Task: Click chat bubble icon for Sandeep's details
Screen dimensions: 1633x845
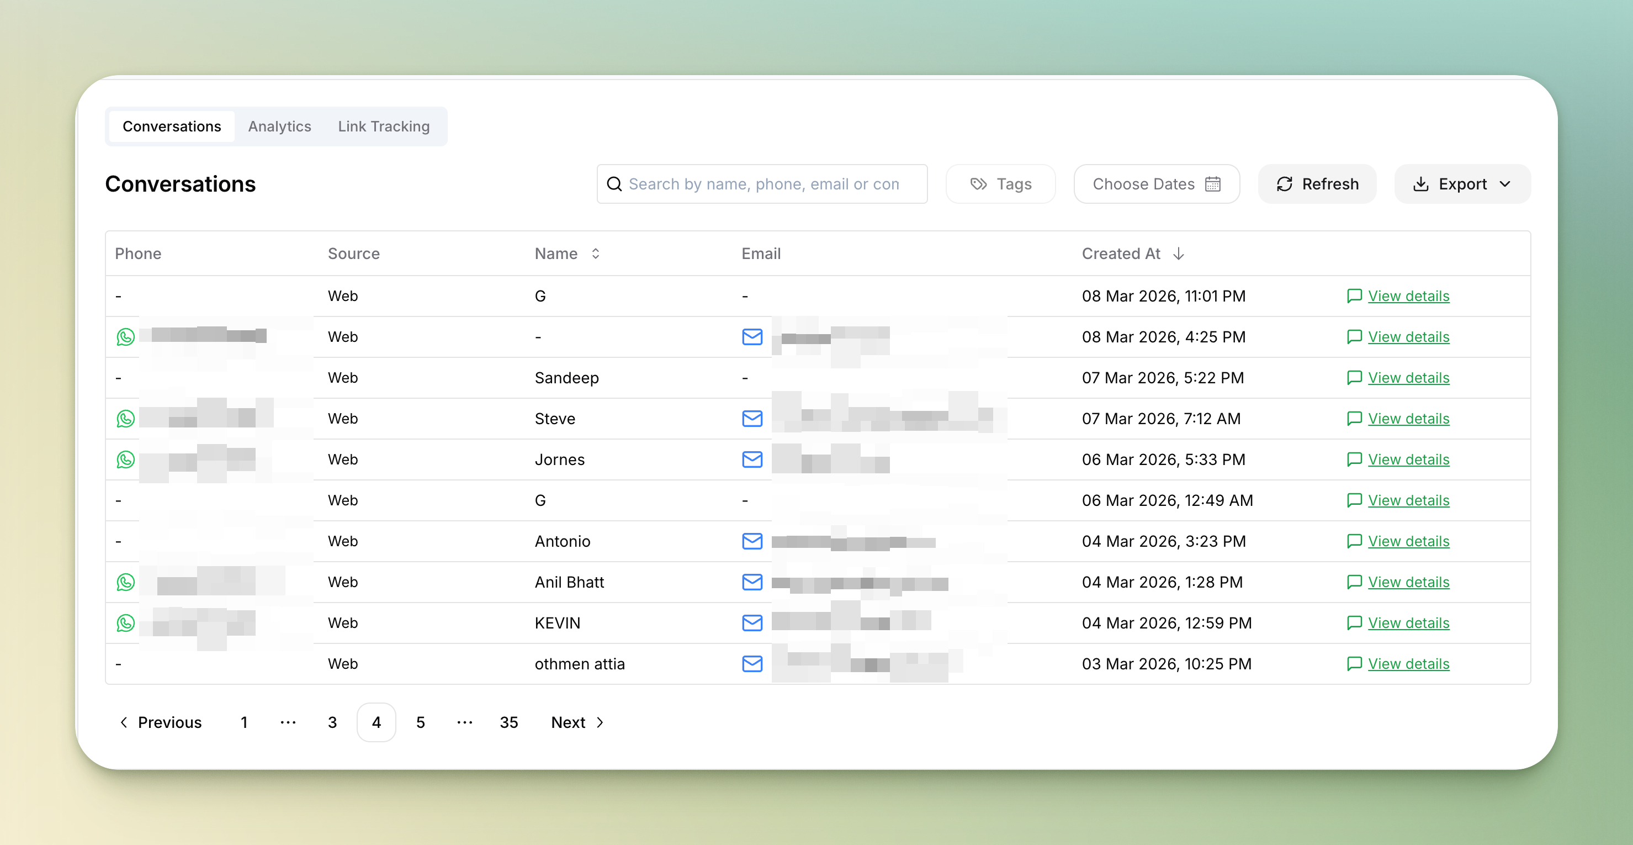Action: pyautogui.click(x=1354, y=377)
